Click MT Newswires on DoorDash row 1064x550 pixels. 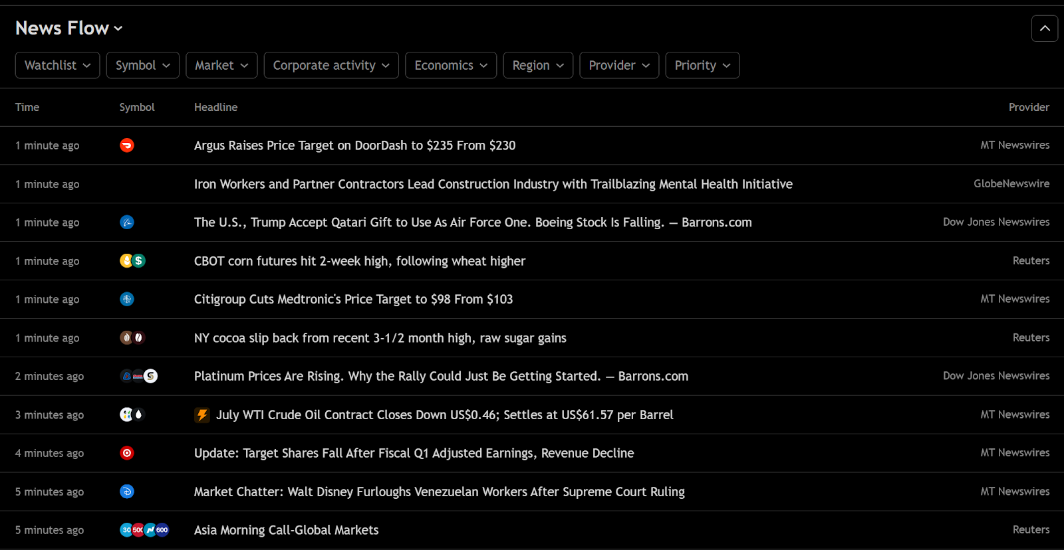click(x=1015, y=145)
